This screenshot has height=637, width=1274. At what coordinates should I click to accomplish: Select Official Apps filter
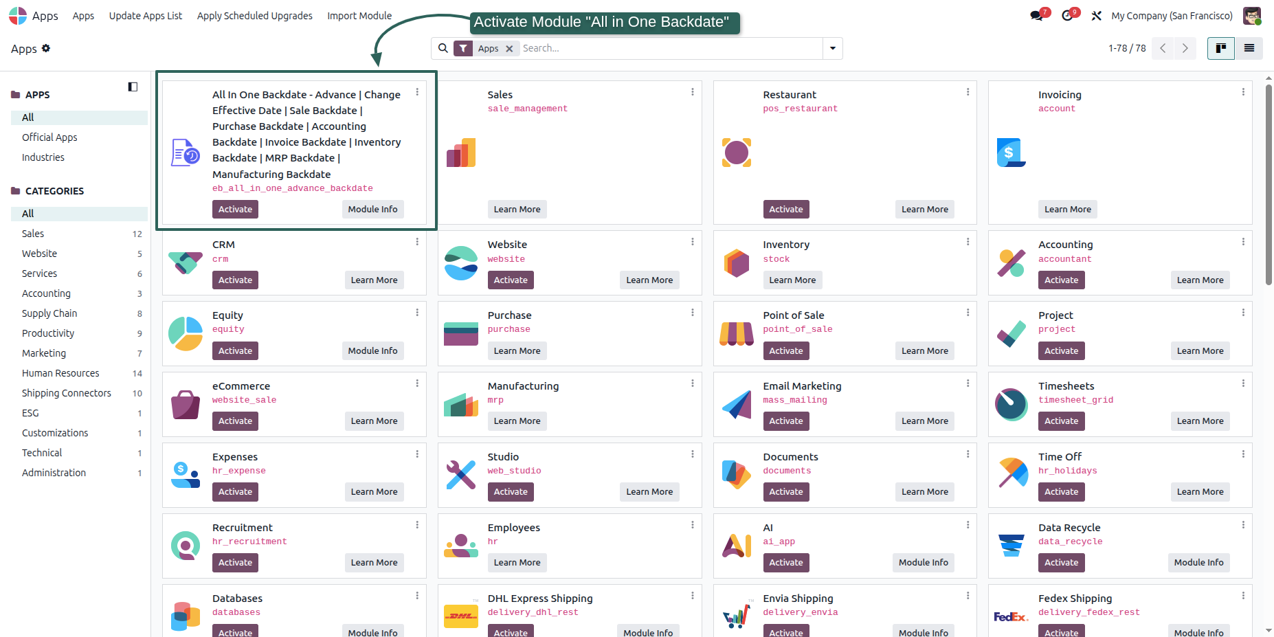(79, 137)
